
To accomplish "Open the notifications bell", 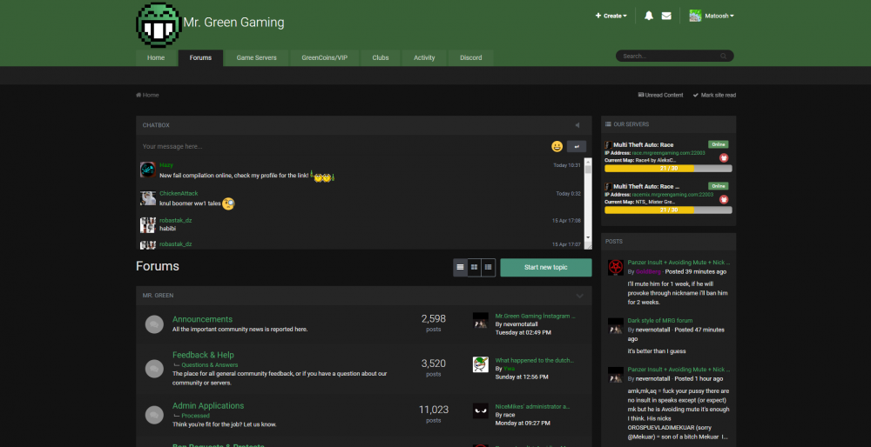I will click(x=649, y=16).
